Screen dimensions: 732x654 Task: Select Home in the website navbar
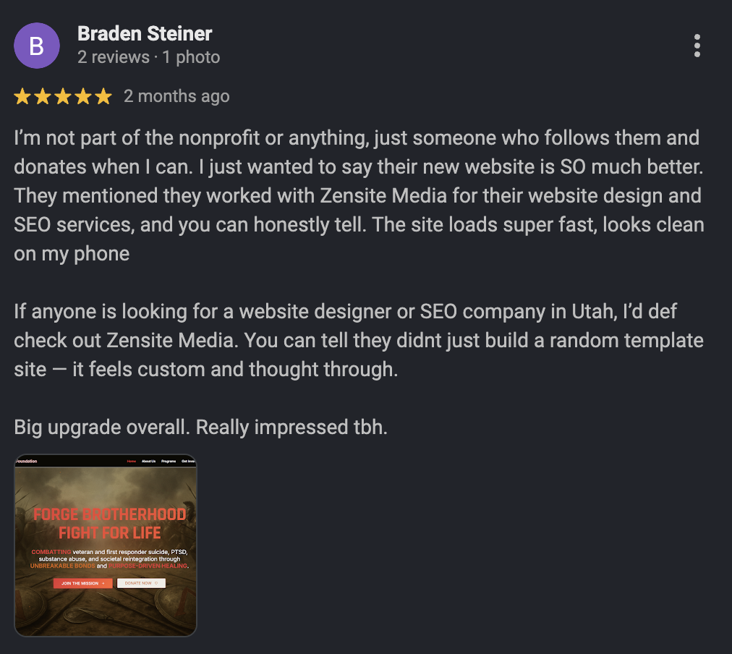(x=132, y=461)
